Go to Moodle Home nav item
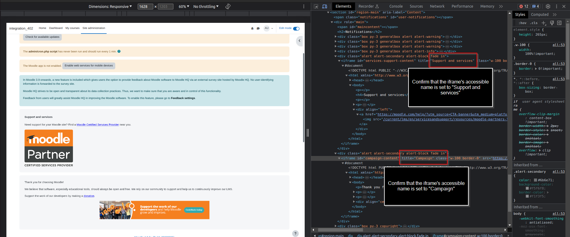The image size is (570, 237). click(x=42, y=28)
